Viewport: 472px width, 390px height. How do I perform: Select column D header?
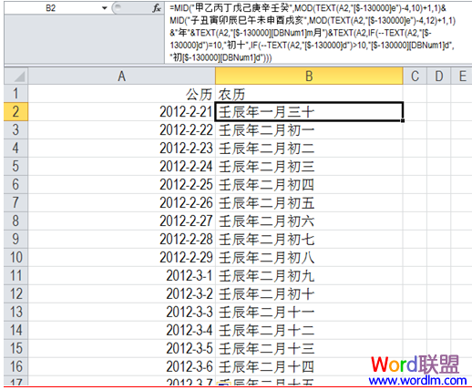pyautogui.click(x=439, y=76)
